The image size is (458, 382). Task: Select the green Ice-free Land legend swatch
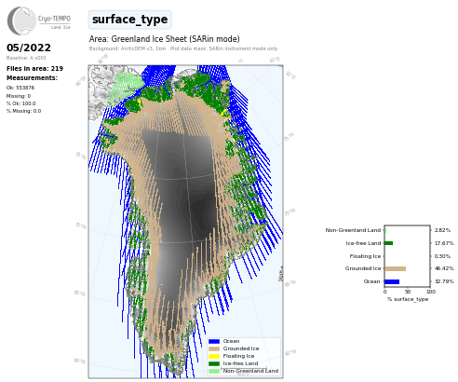point(214,363)
